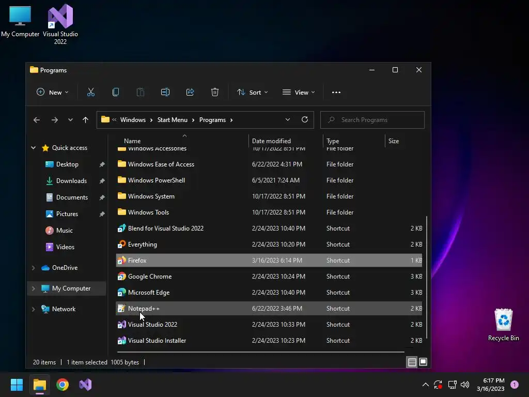529x397 pixels.
Task: Open Documents in Quick access
Action: point(72,197)
